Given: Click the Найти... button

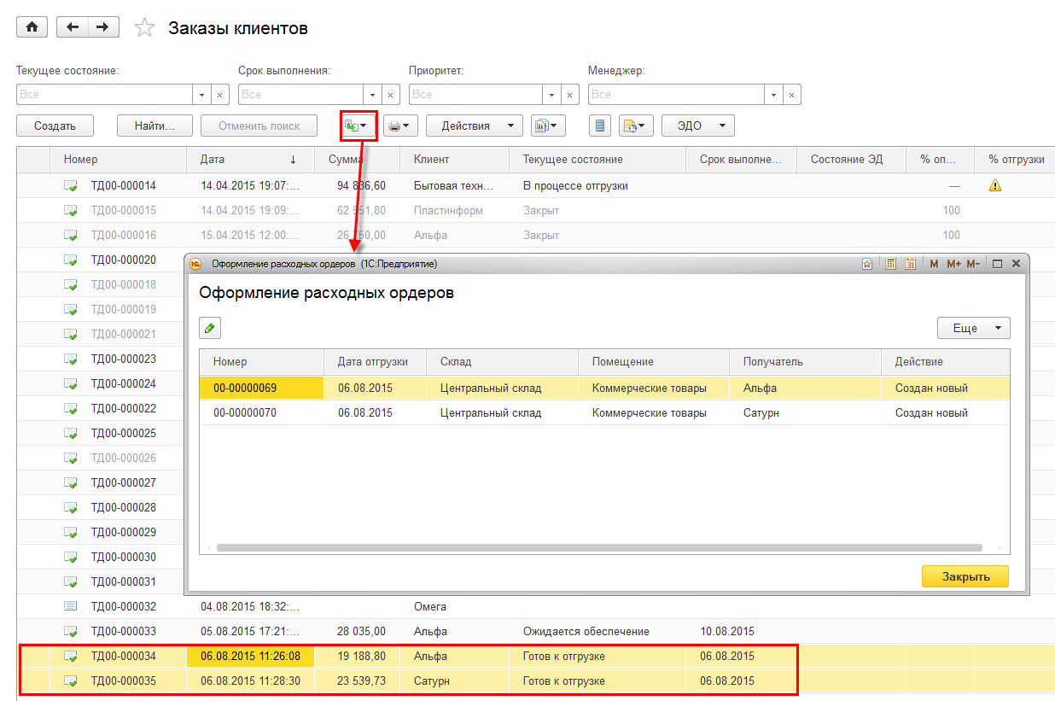Looking at the screenshot, I should coord(154,126).
